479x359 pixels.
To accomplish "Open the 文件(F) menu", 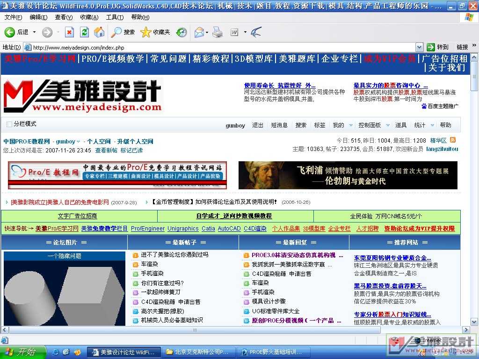I will click(x=13, y=17).
